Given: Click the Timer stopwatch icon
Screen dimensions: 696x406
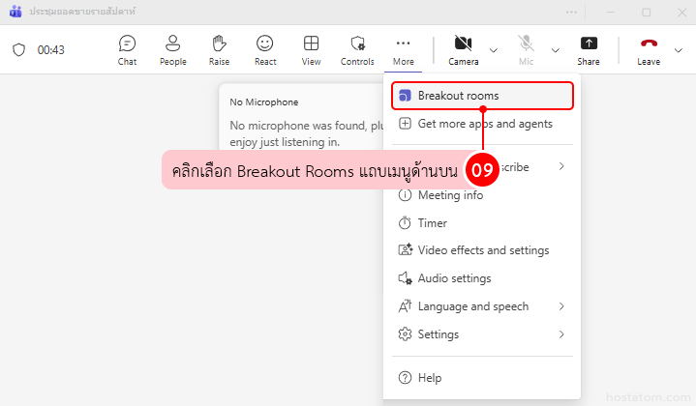Looking at the screenshot, I should (x=405, y=222).
